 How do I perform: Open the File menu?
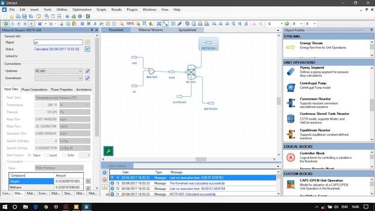(x=12, y=9)
